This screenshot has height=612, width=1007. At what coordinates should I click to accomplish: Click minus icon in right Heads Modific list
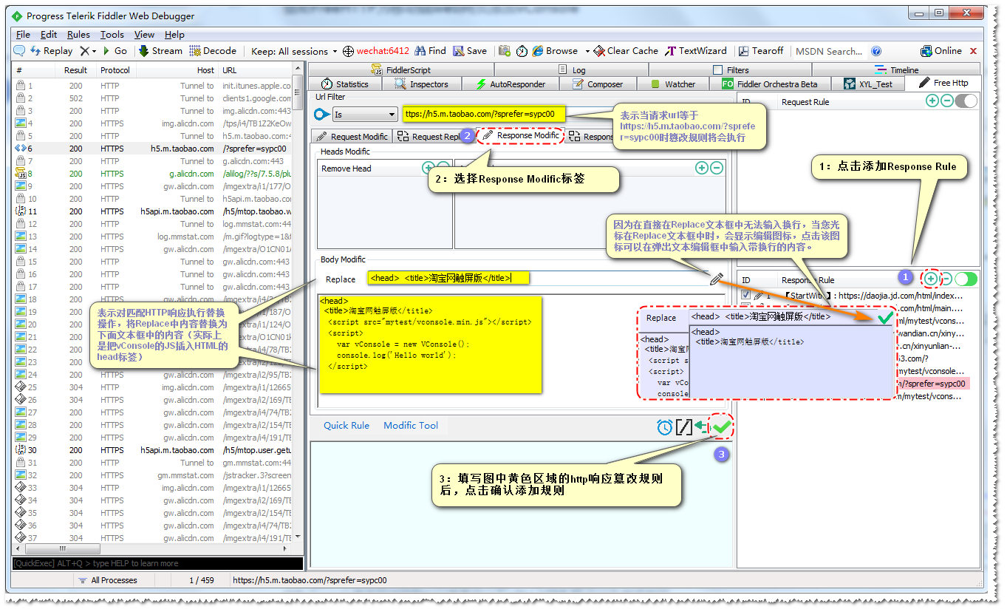point(716,169)
